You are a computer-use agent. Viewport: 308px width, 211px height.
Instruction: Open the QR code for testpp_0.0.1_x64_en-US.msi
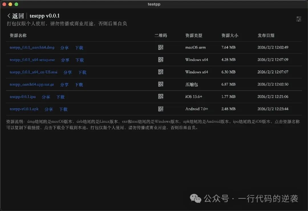(x=160, y=72)
